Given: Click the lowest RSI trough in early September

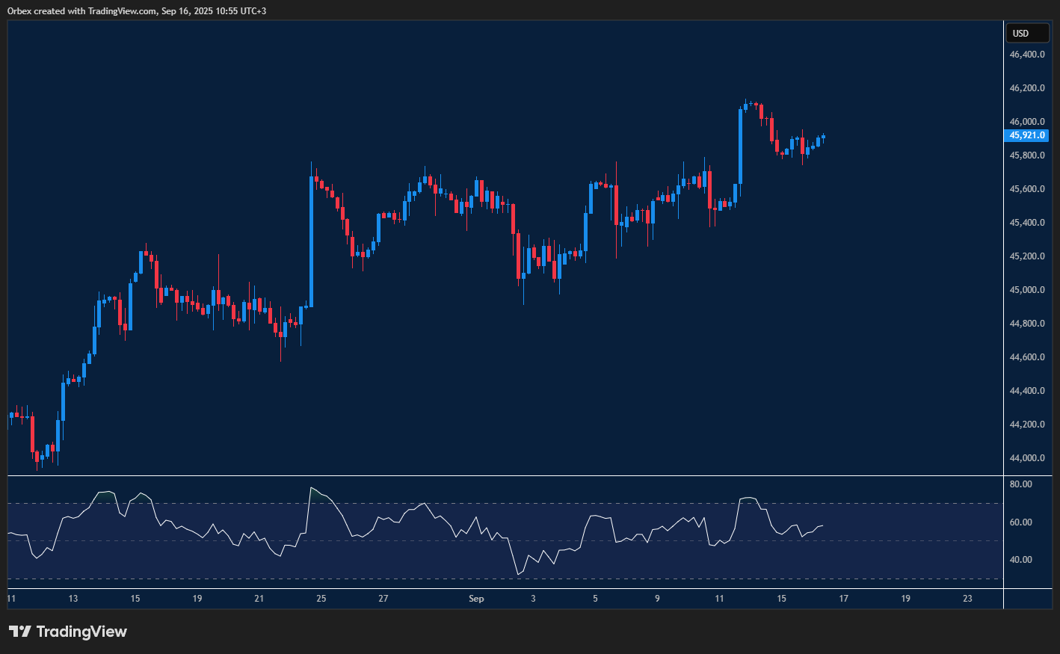Looking at the screenshot, I should point(518,574).
